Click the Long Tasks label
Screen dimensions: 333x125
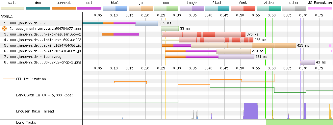(26, 122)
